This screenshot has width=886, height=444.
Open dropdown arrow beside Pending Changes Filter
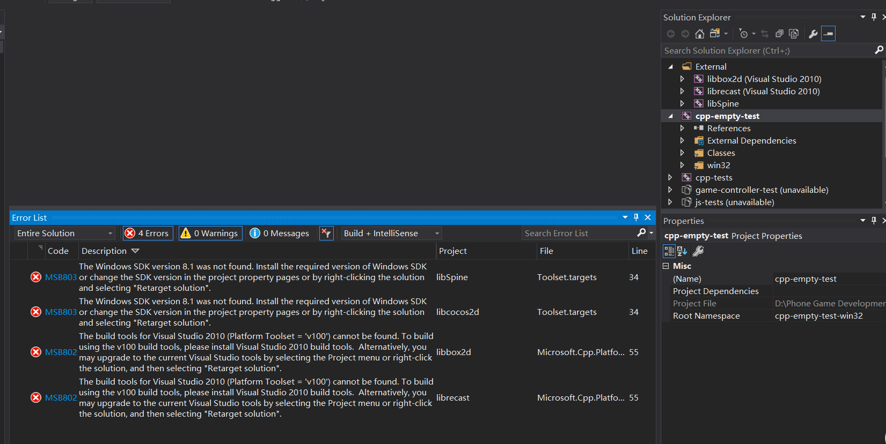pos(753,34)
